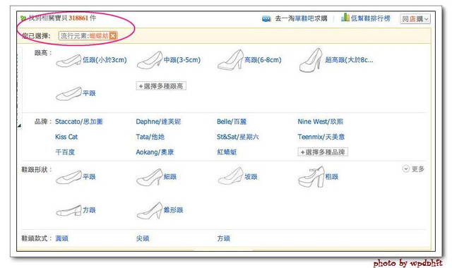Choose toe style 方頭
This screenshot has width=452, height=268.
point(223,238)
